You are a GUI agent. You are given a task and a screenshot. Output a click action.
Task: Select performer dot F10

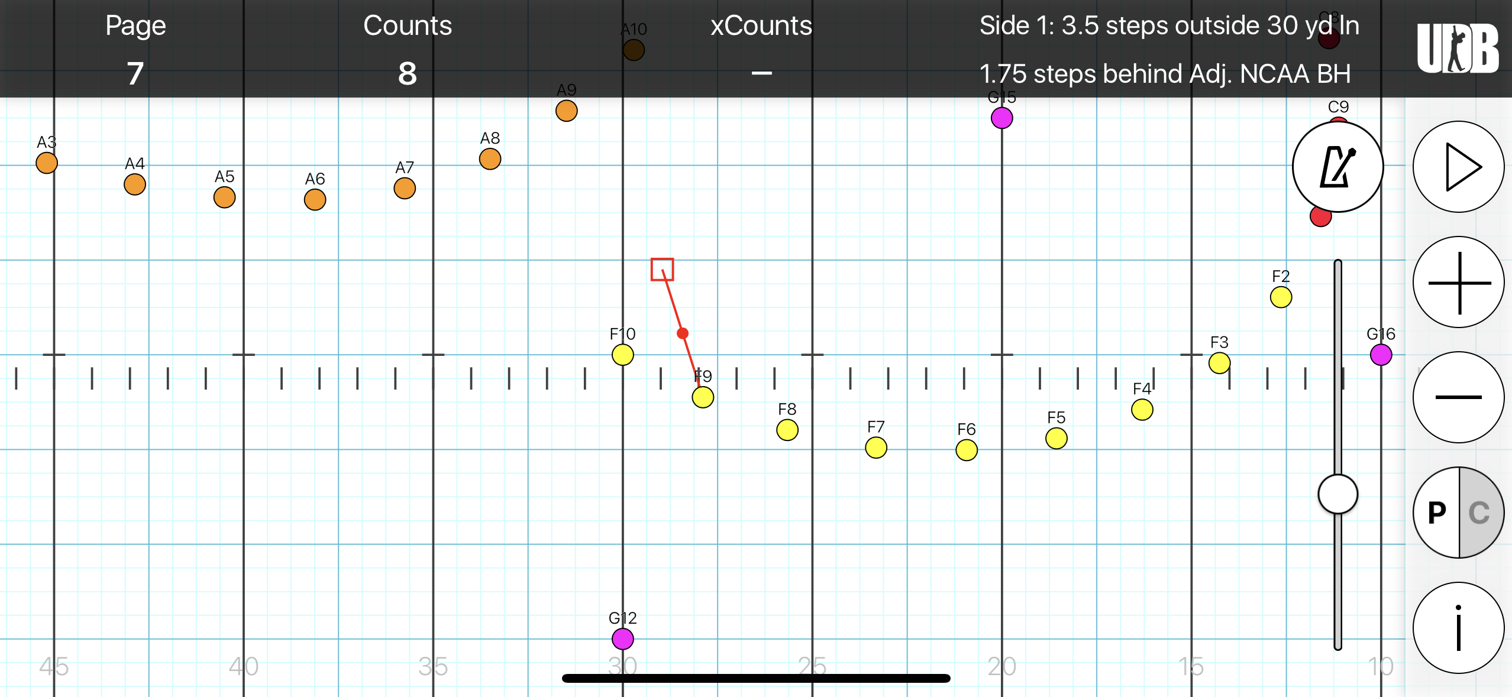622,355
